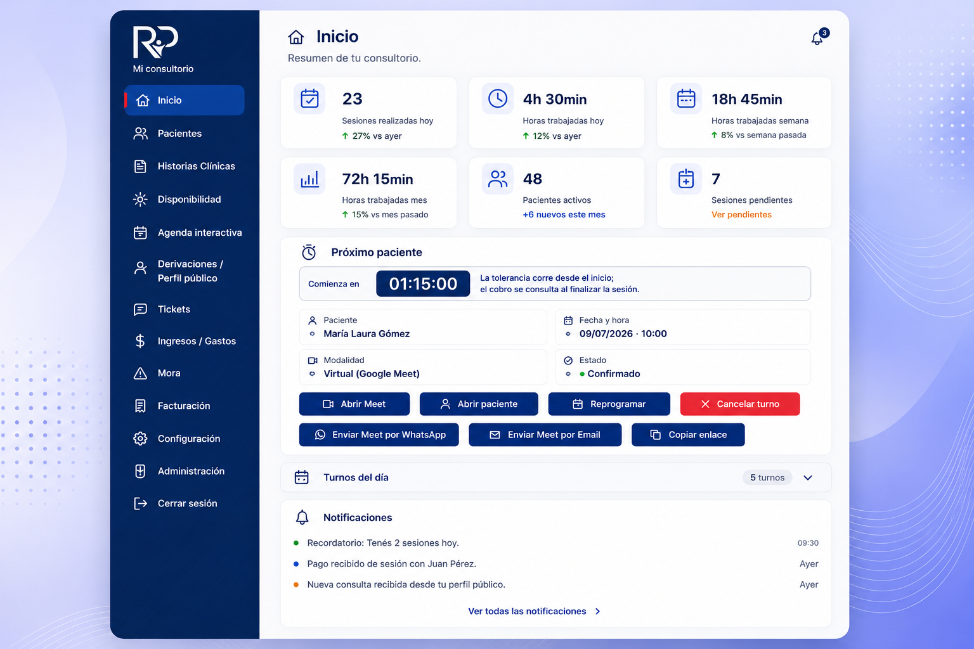Open the Ver pendientes link
The image size is (974, 649).
click(x=741, y=215)
